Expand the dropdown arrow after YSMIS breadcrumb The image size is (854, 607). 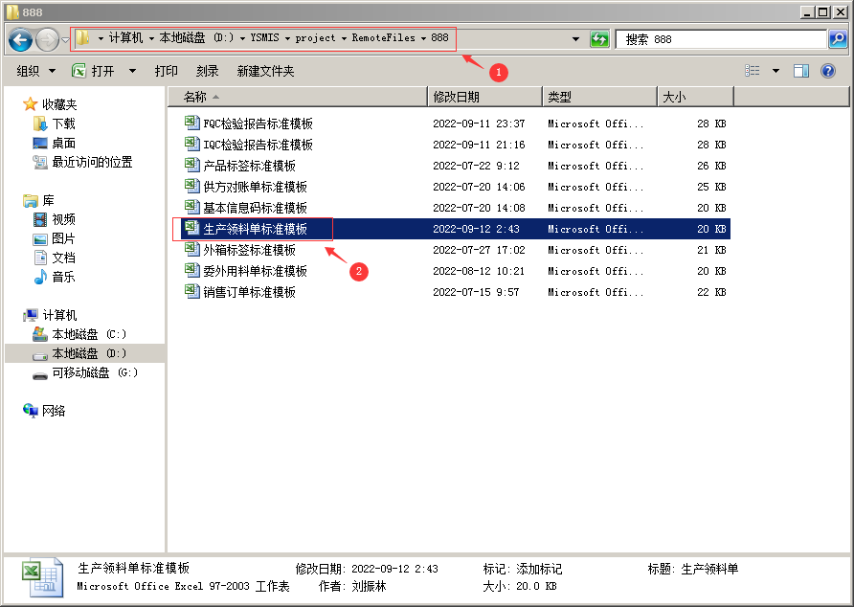coord(287,38)
